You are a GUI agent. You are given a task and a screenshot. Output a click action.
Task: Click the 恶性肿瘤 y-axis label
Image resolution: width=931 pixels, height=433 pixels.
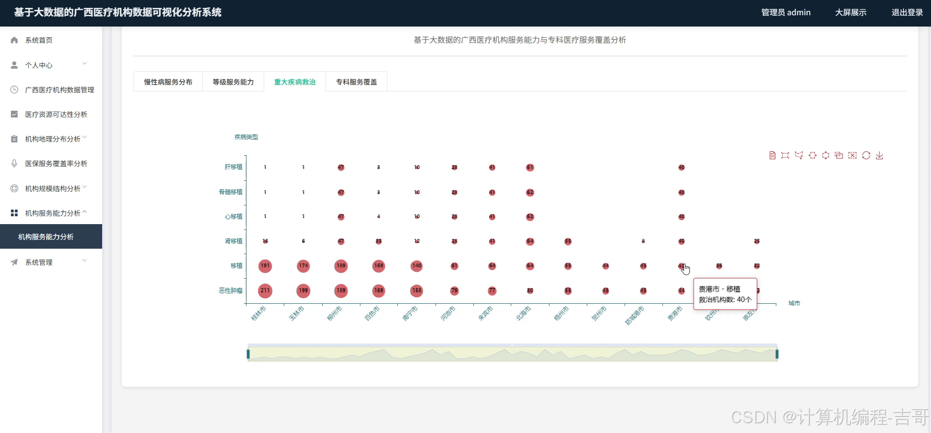(x=230, y=290)
